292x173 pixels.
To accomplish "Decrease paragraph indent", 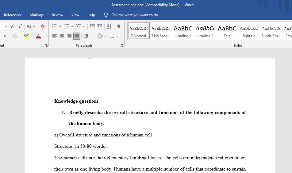I will click(92, 26).
